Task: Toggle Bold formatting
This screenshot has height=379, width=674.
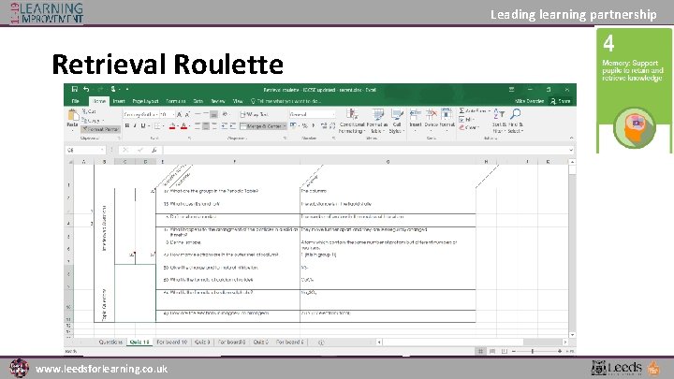Action: [127, 126]
